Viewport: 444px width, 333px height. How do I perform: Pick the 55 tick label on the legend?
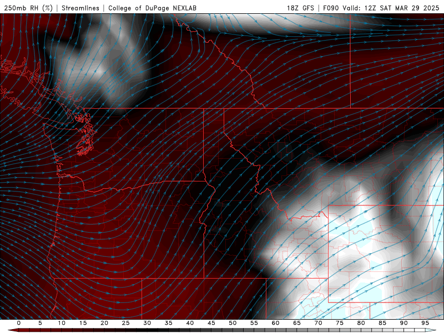[254, 323]
